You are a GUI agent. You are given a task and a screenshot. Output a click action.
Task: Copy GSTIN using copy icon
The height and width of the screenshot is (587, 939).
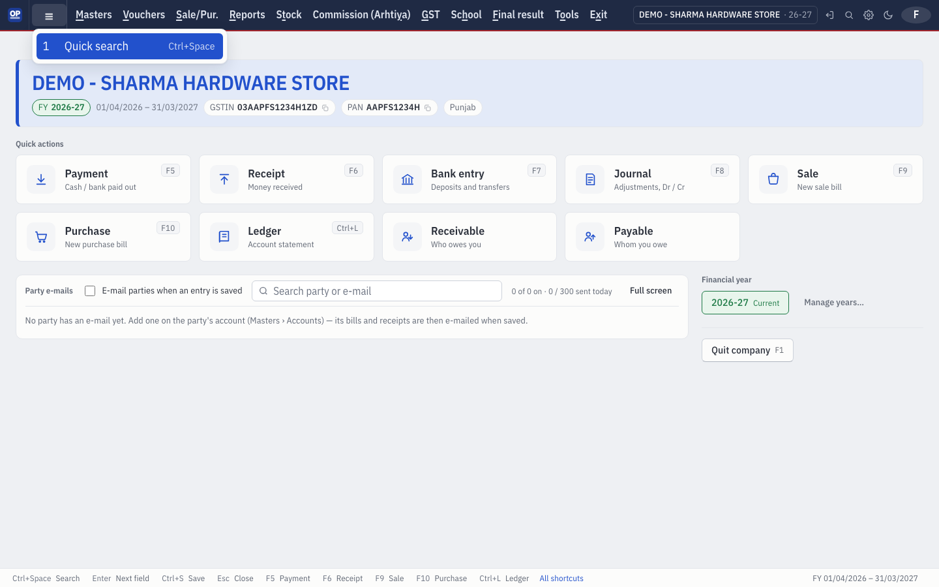(x=325, y=108)
